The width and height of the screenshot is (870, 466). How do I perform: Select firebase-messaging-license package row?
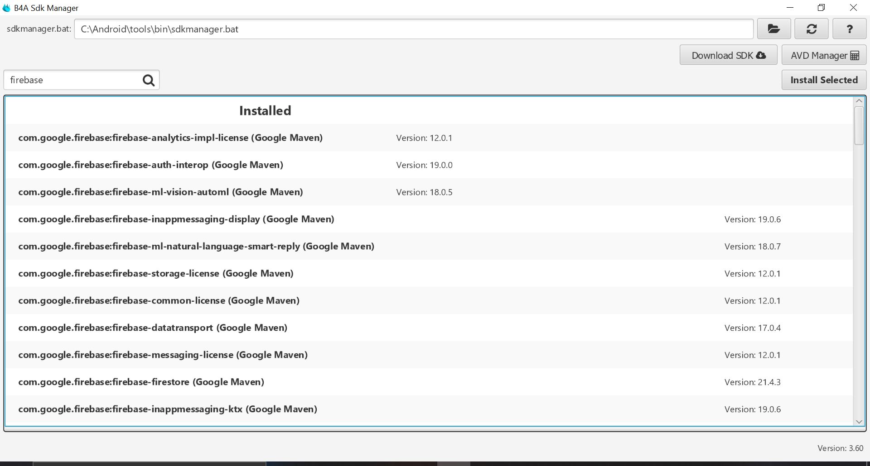pyautogui.click(x=429, y=355)
